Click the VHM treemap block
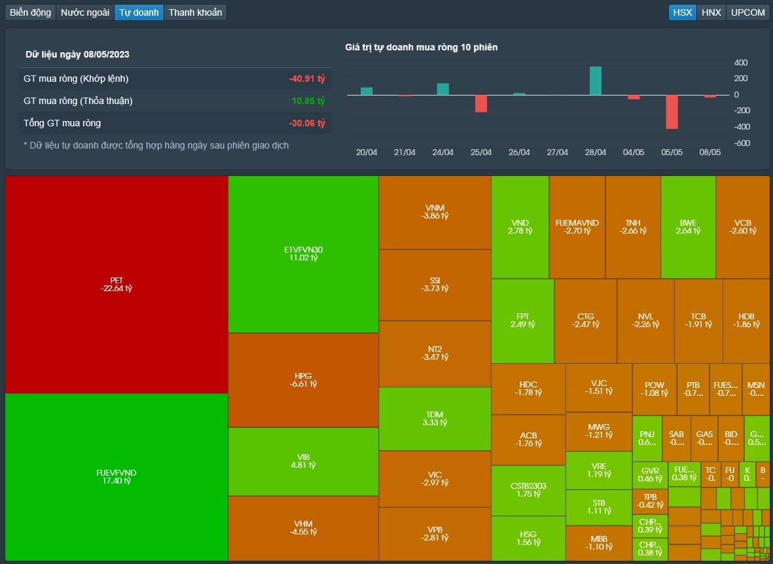Screen dimensions: 773x564 [303, 528]
